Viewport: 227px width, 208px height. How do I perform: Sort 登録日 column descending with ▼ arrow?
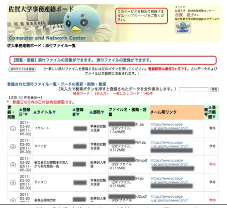point(26,115)
